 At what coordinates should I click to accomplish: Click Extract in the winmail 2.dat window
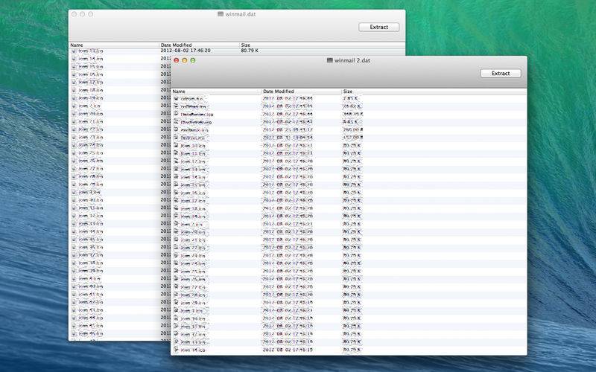pyautogui.click(x=501, y=73)
